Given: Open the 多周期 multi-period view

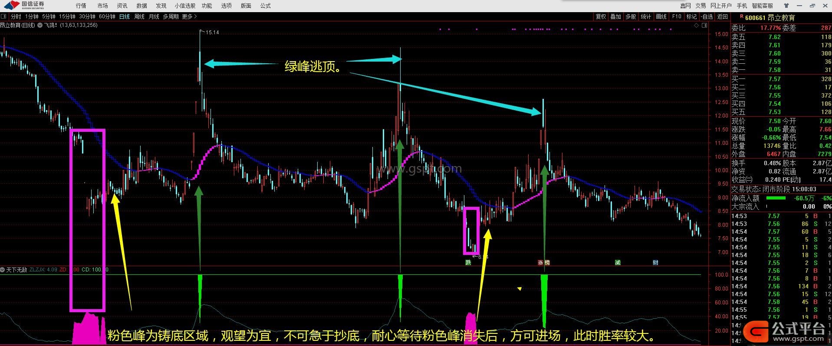Looking at the screenshot, I should [x=171, y=16].
